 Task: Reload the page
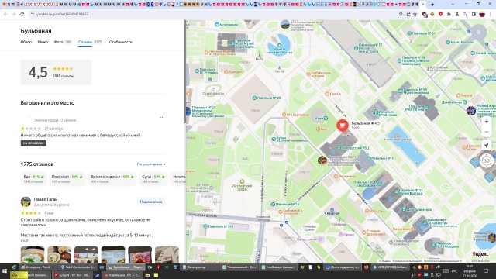coord(22,14)
